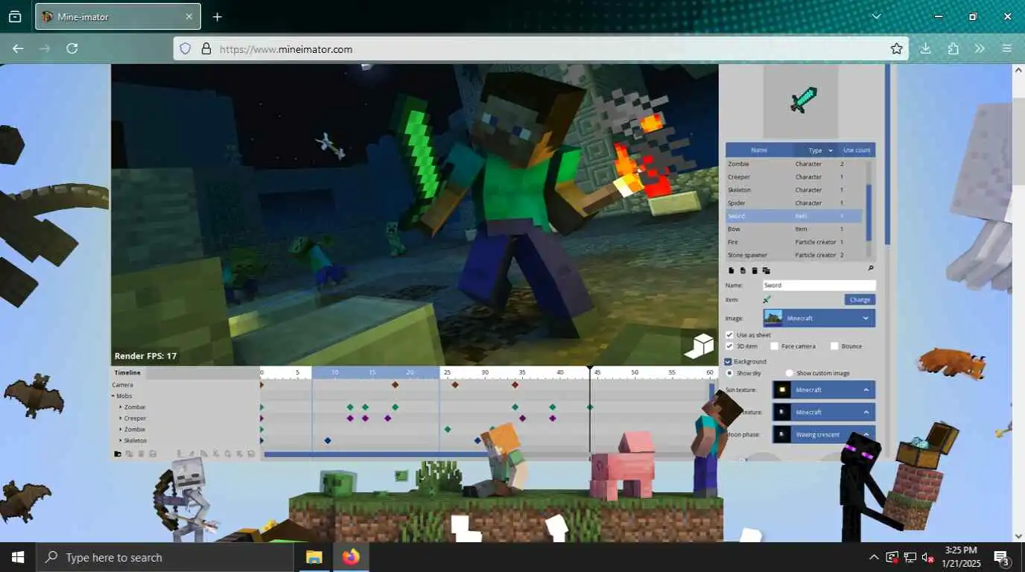
Task: Click the search magnifier in library panel
Action: pyautogui.click(x=871, y=268)
